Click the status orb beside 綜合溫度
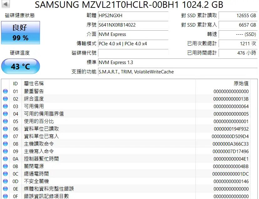Image resolution: width=259 pixels, height=199 pixels. 5,99
